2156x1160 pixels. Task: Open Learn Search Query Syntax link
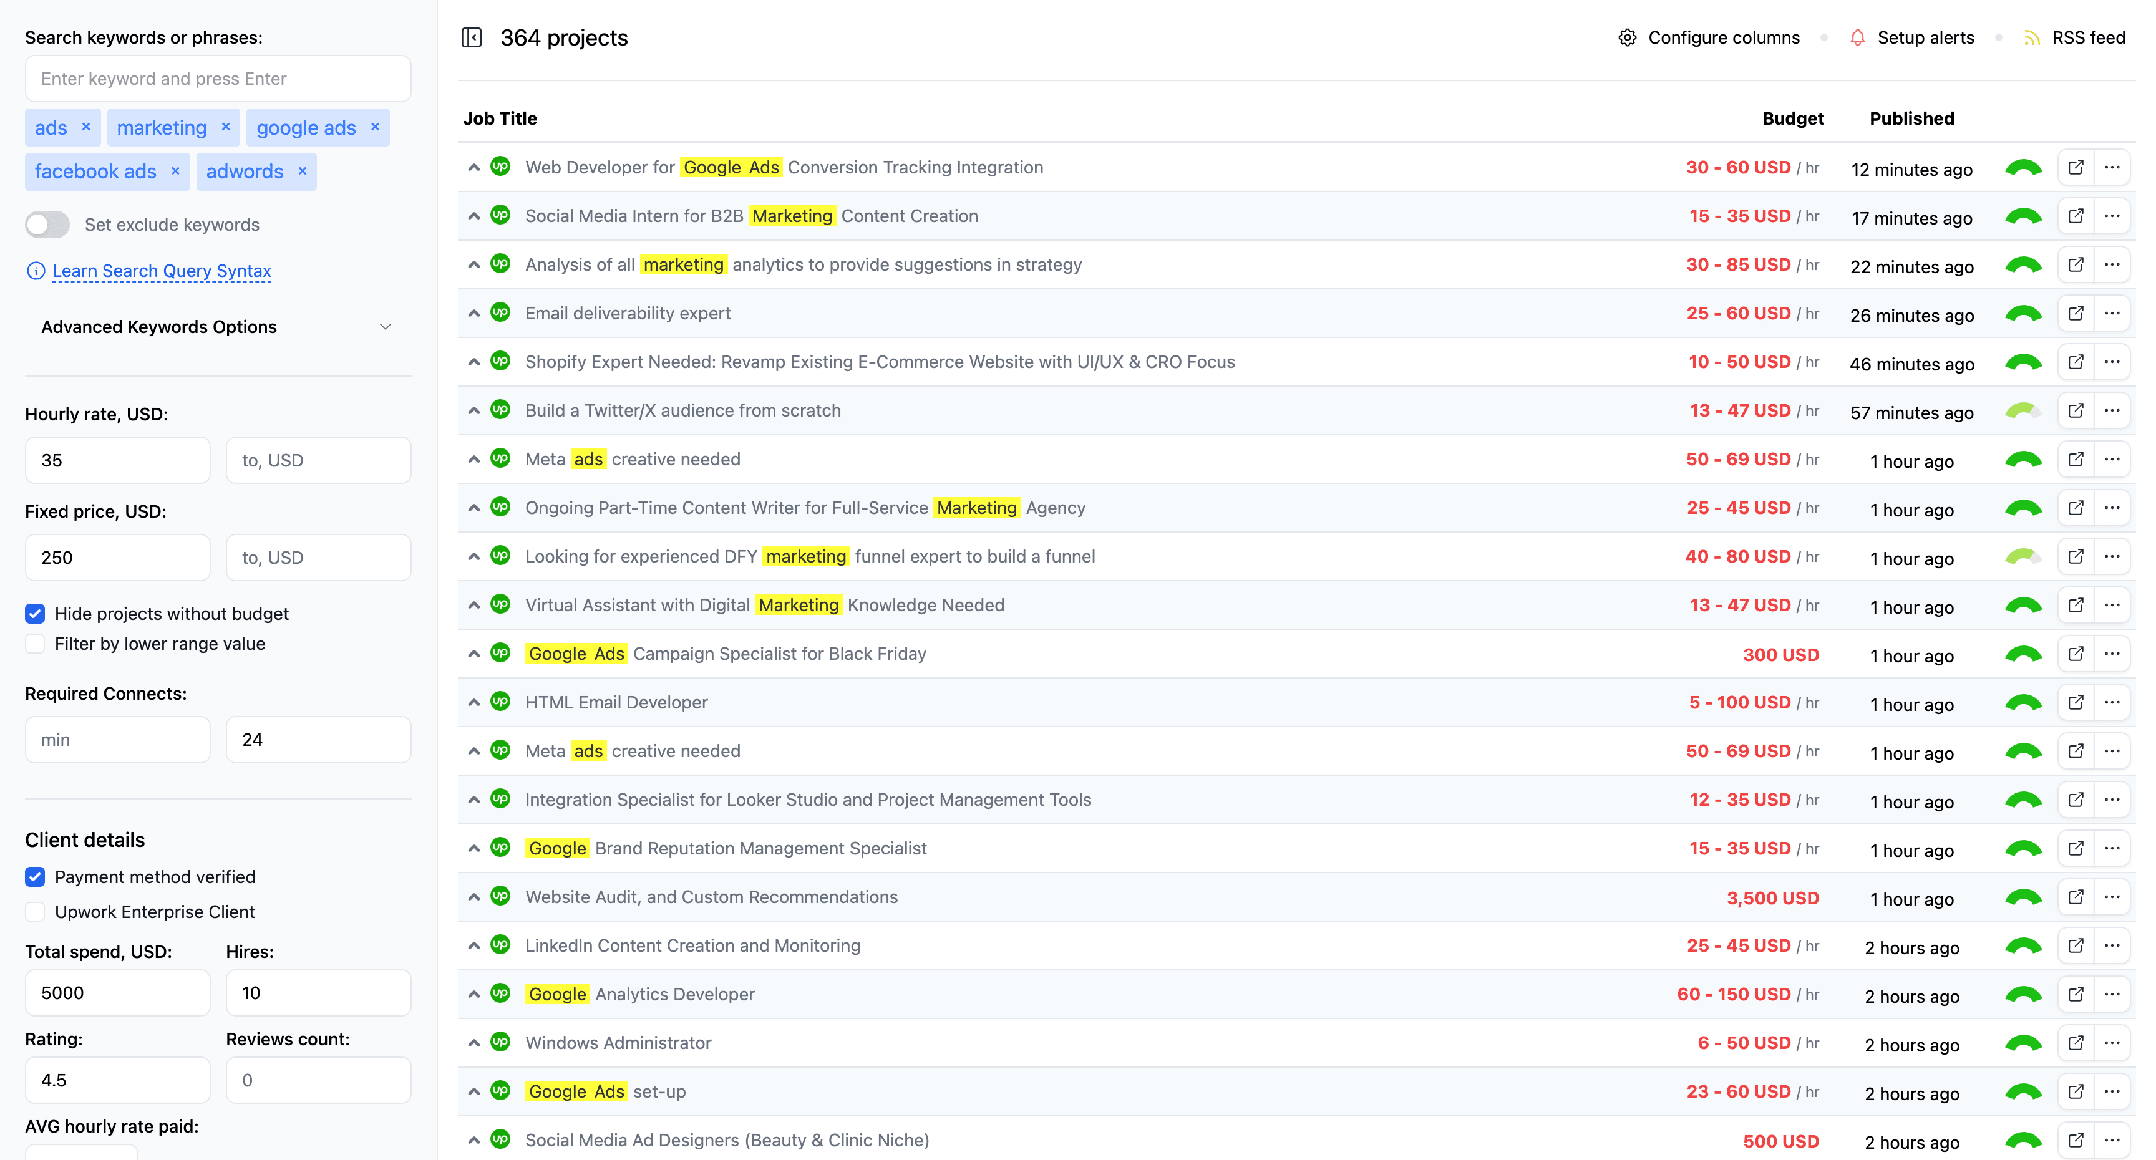(162, 271)
